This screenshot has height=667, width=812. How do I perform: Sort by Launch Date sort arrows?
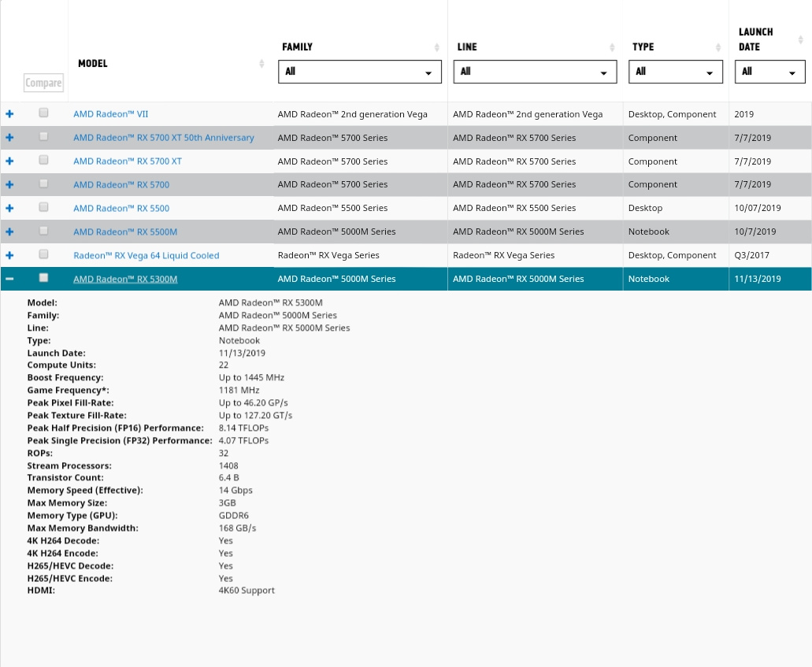click(x=801, y=39)
